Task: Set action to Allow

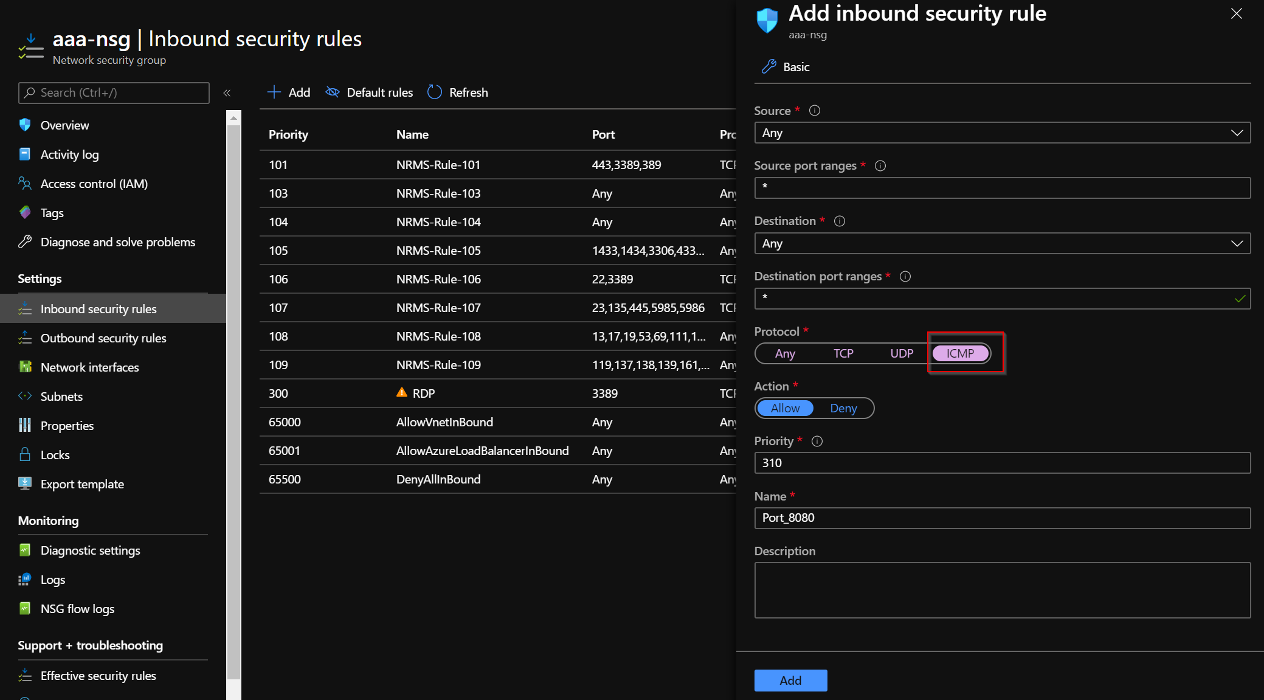Action: click(785, 408)
